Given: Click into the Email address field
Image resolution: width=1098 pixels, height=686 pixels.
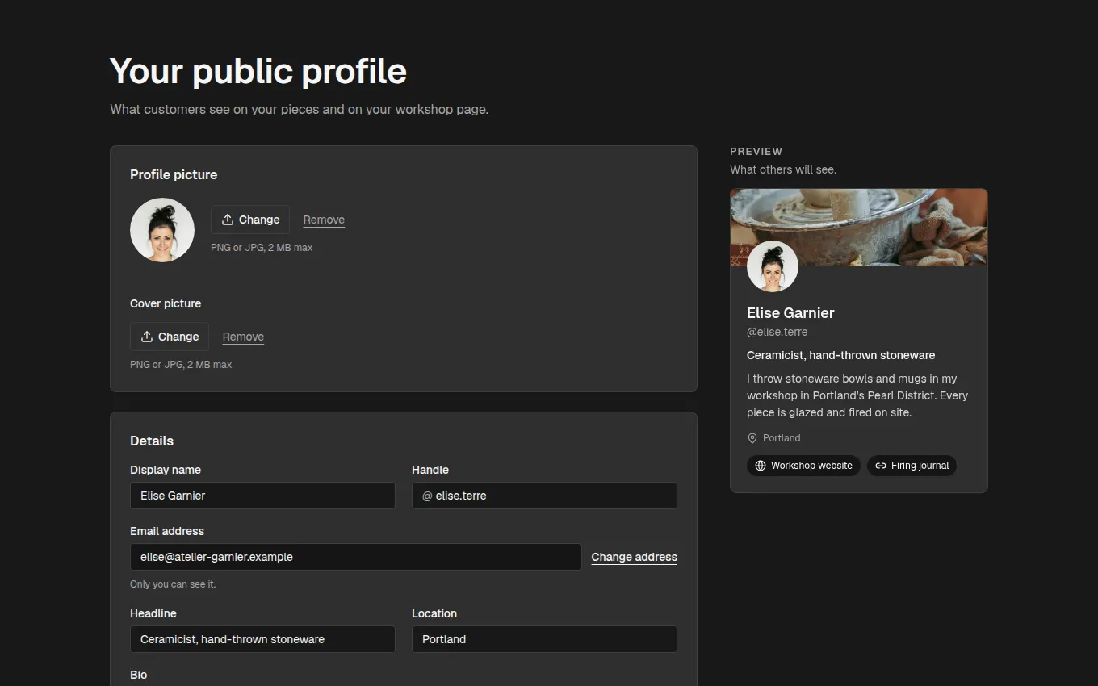Looking at the screenshot, I should pyautogui.click(x=356, y=557).
